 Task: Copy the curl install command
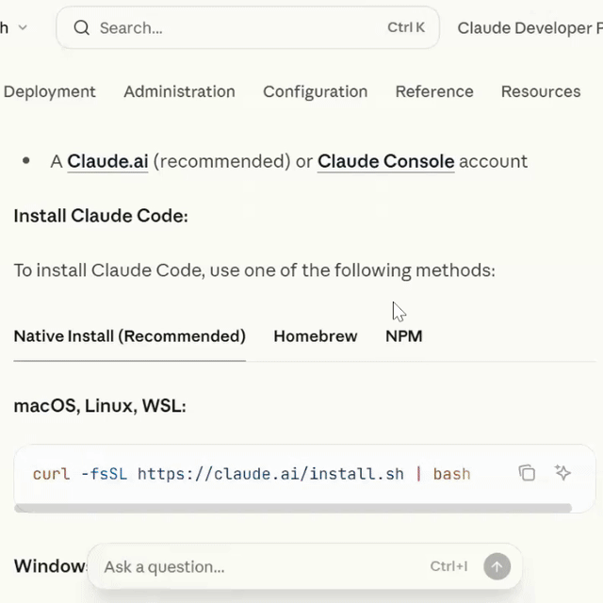click(527, 473)
